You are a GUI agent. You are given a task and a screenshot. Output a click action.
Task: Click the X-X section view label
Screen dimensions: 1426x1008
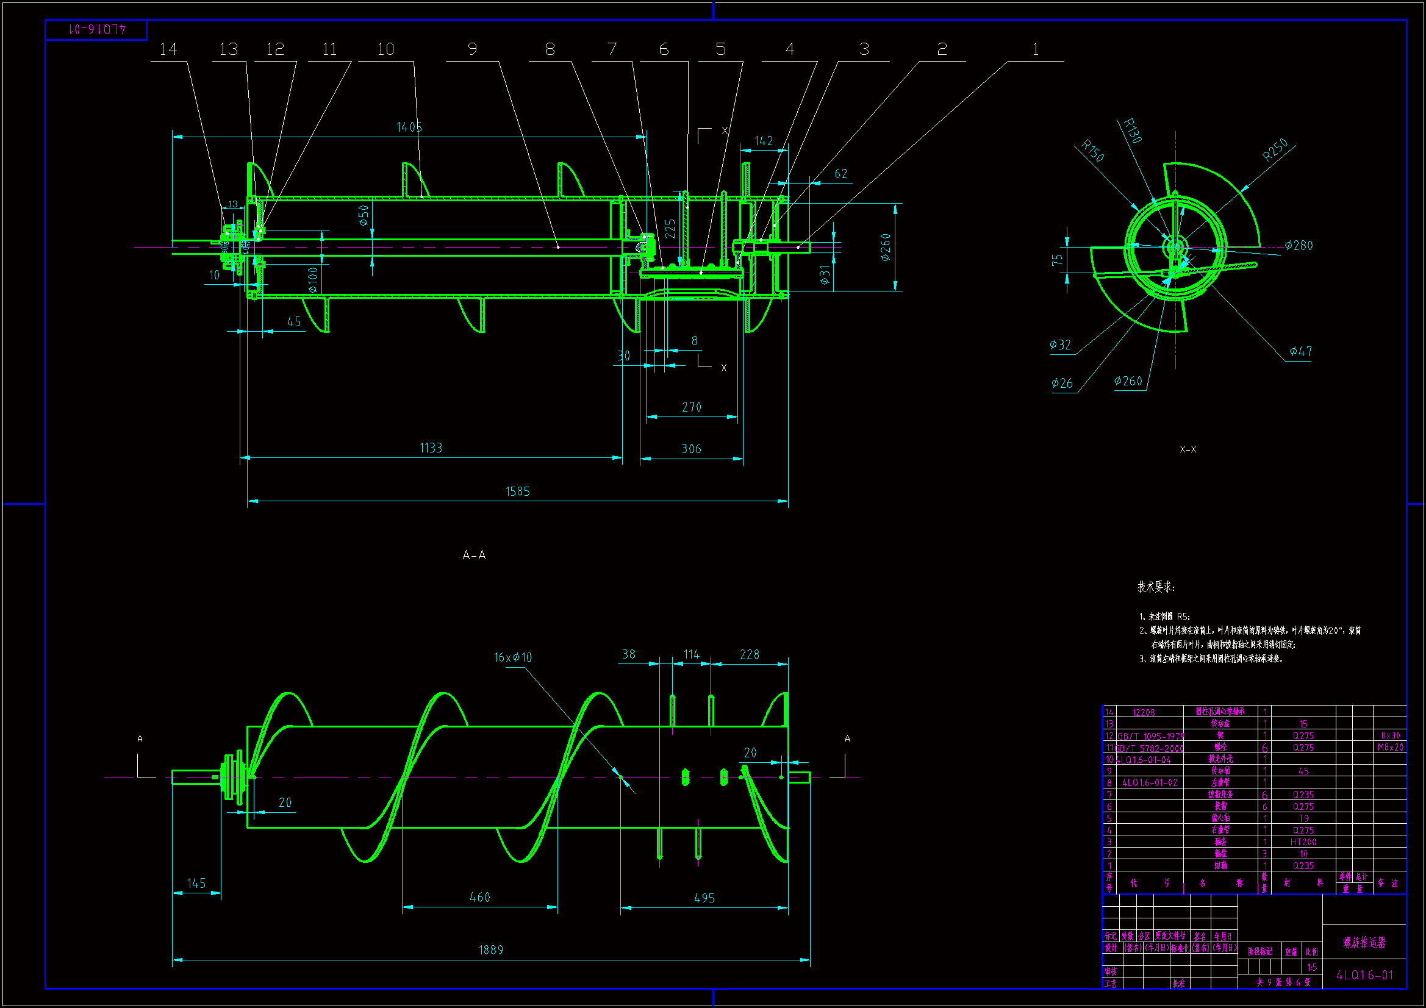[1188, 449]
